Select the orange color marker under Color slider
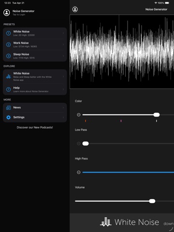This screenshot has height=232, width=174. click(x=86, y=121)
